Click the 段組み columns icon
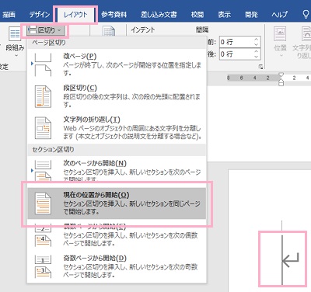The width and height of the screenshot is (311, 292). click(15, 34)
